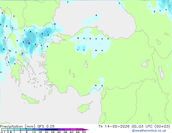The image size is (172, 133).
Task: Pick the 5–10 mm legend swatch
Action: [30, 129]
